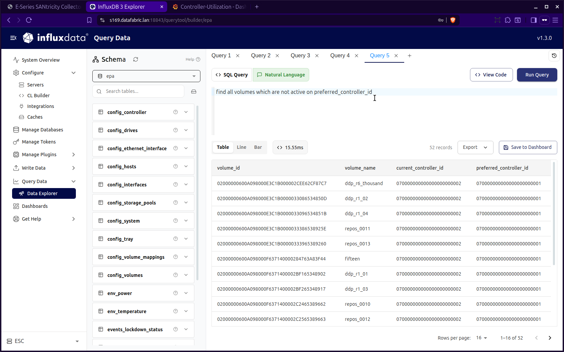564x352 pixels.
Task: Add a new query tab
Action: [410, 56]
